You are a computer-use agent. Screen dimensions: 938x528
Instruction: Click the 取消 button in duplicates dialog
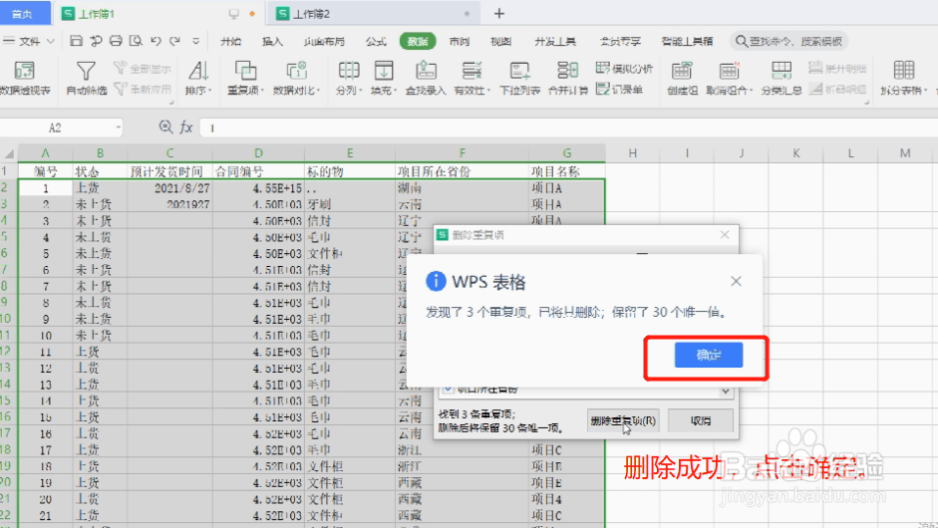(x=701, y=421)
